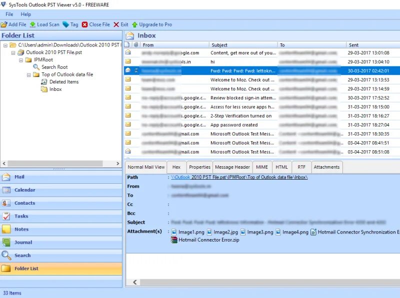
Task: Select the 'App password created' email row
Action: tap(262, 125)
